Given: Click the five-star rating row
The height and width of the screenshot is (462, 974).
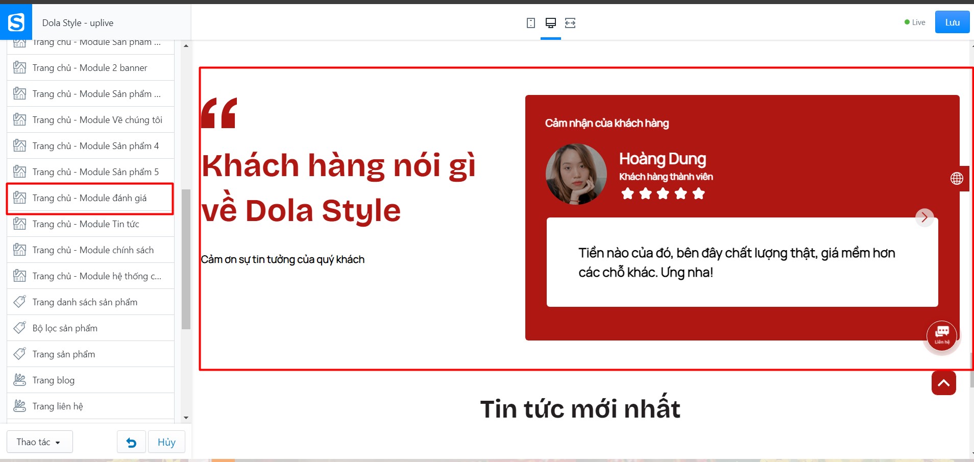Looking at the screenshot, I should tap(663, 193).
